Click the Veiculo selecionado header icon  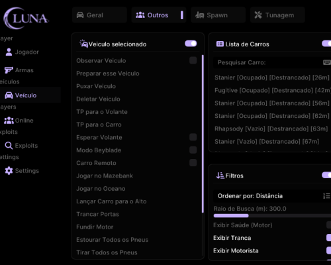[84, 44]
